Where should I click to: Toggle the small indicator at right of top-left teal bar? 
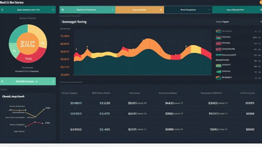tap(53, 10)
